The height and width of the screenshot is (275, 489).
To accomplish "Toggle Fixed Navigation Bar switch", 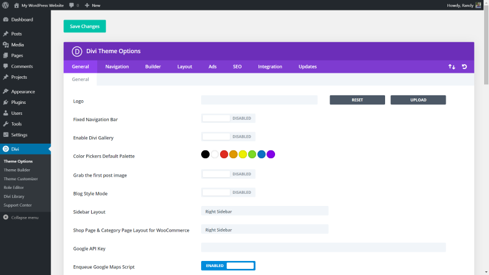I will point(228,118).
